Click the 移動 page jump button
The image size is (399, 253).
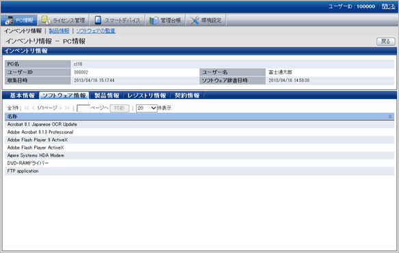pyautogui.click(x=120, y=108)
